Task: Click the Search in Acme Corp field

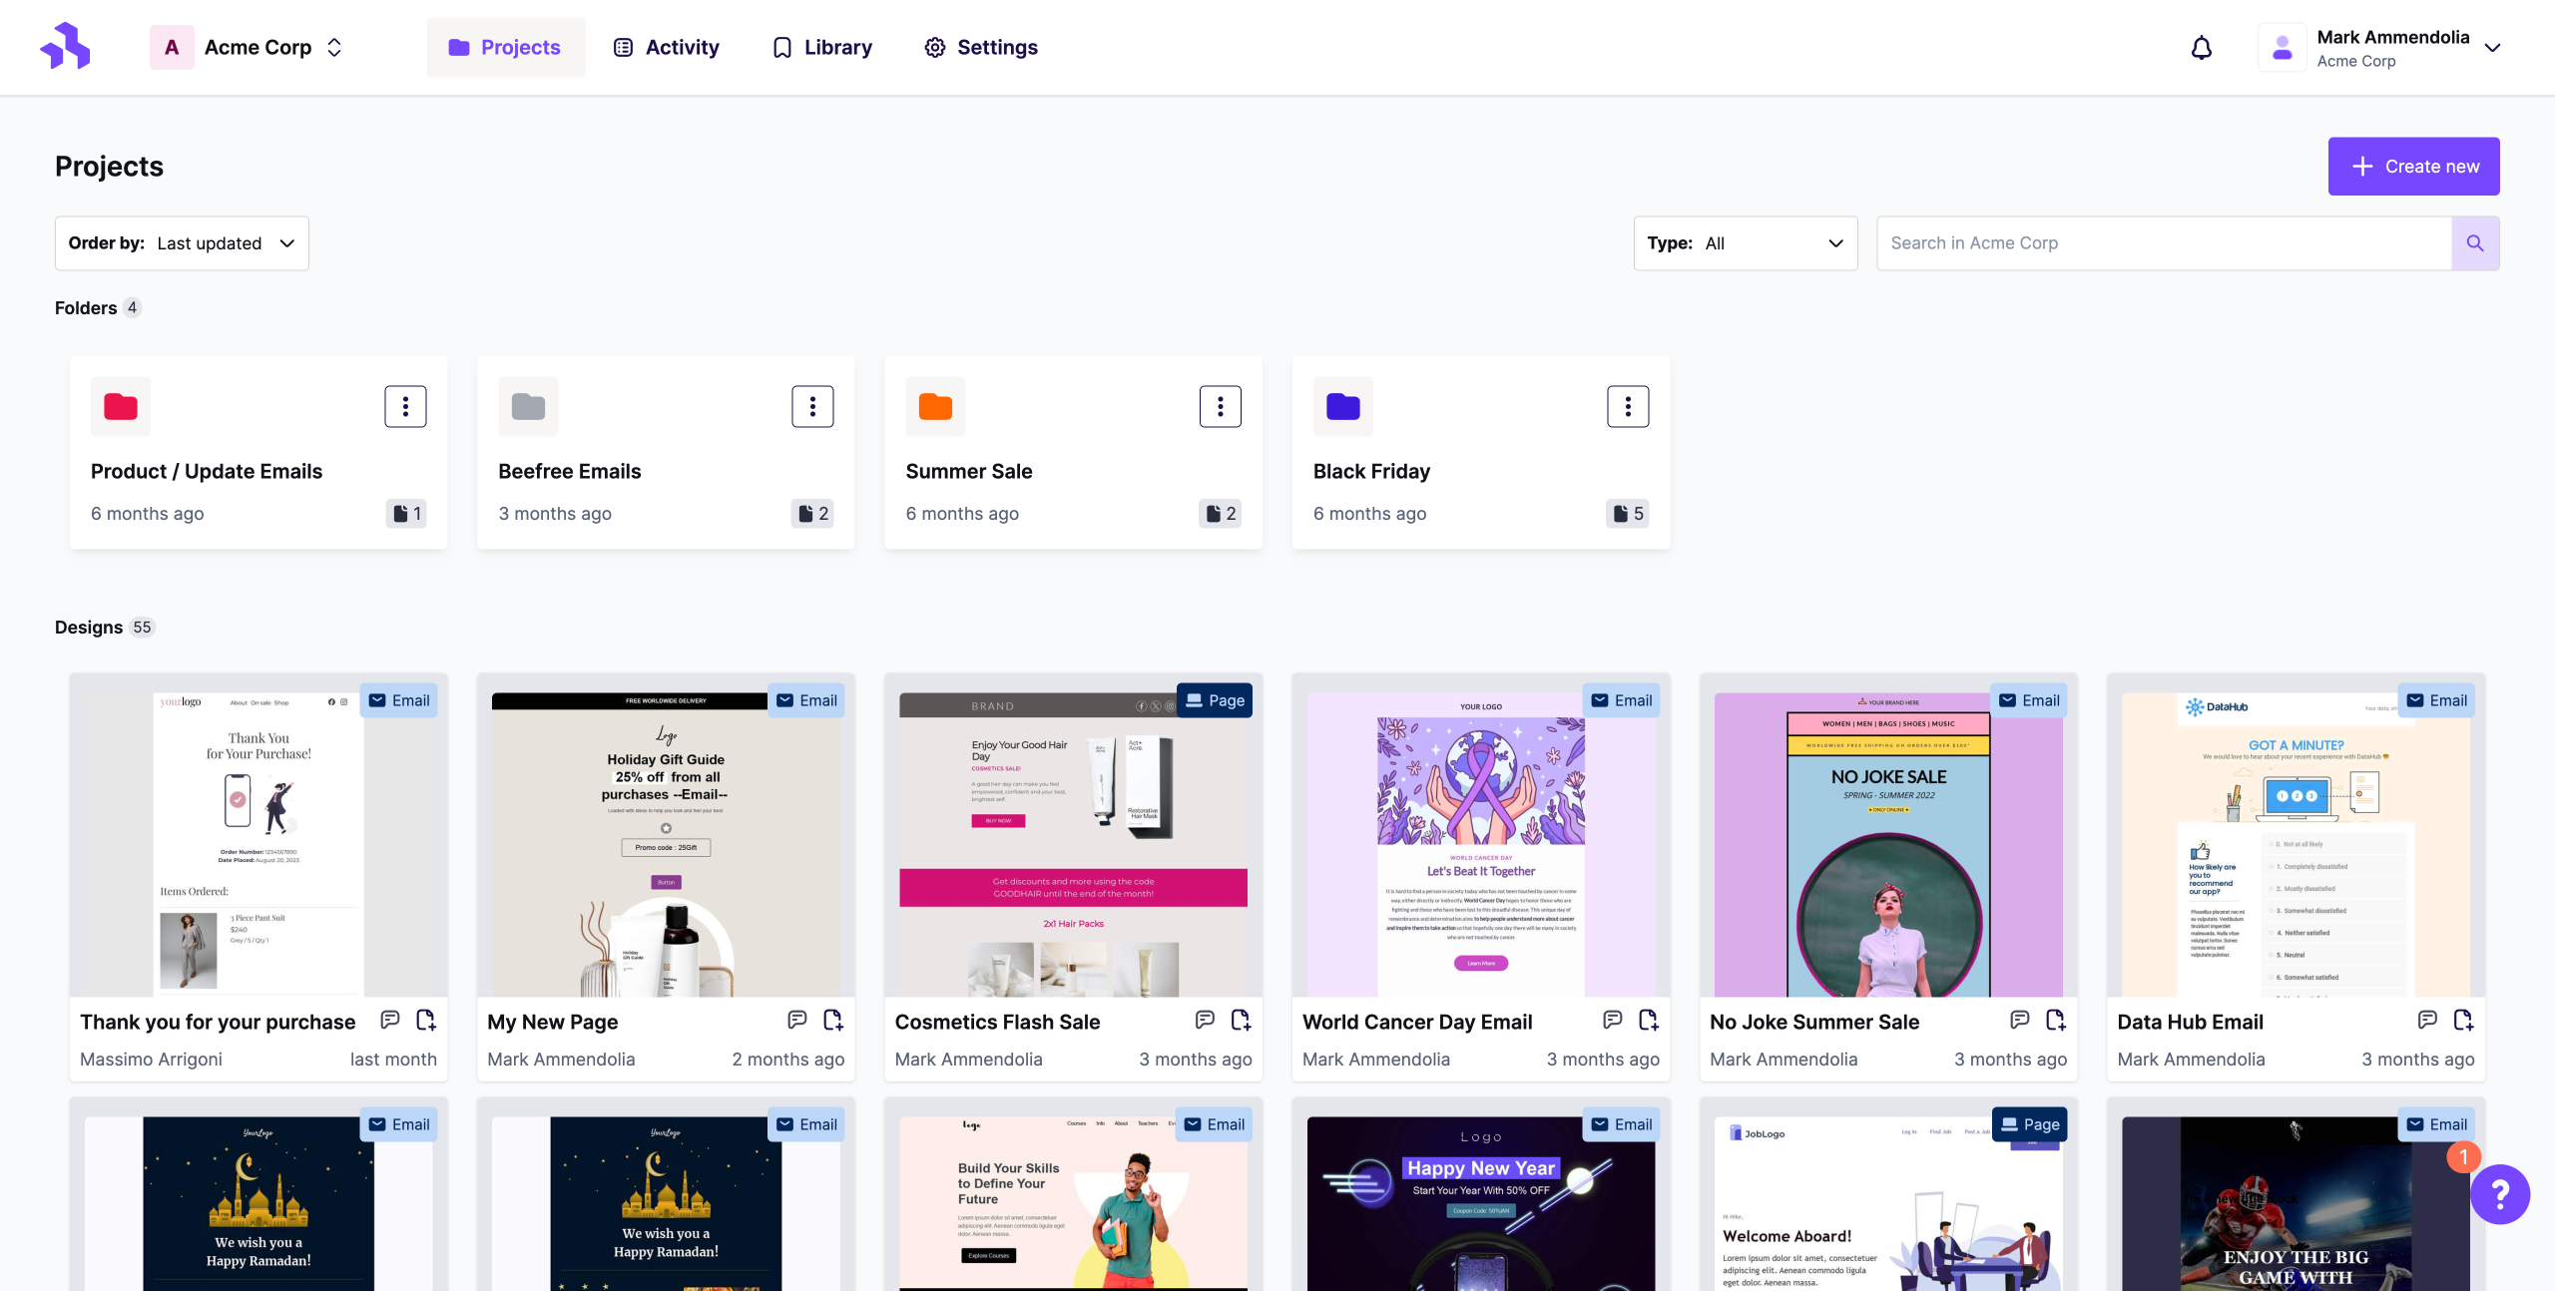Action: (x=2164, y=243)
